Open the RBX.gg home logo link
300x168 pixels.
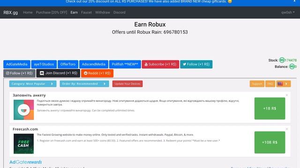(x=10, y=13)
